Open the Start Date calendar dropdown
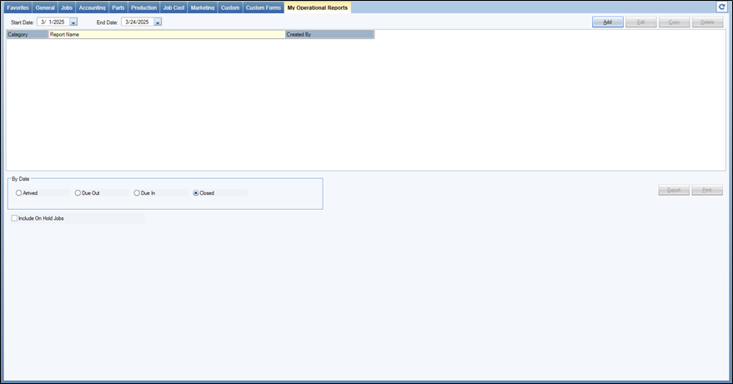The height and width of the screenshot is (384, 733). [x=73, y=22]
